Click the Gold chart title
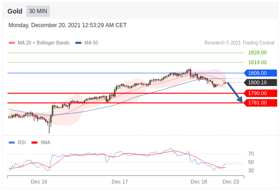The height and width of the screenshot is (191, 280). pos(15,11)
